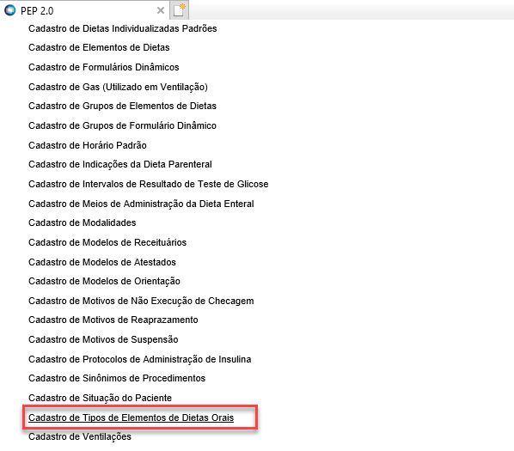Click the PEP 2.0 tab favicon
The width and height of the screenshot is (514, 451).
coord(9,10)
